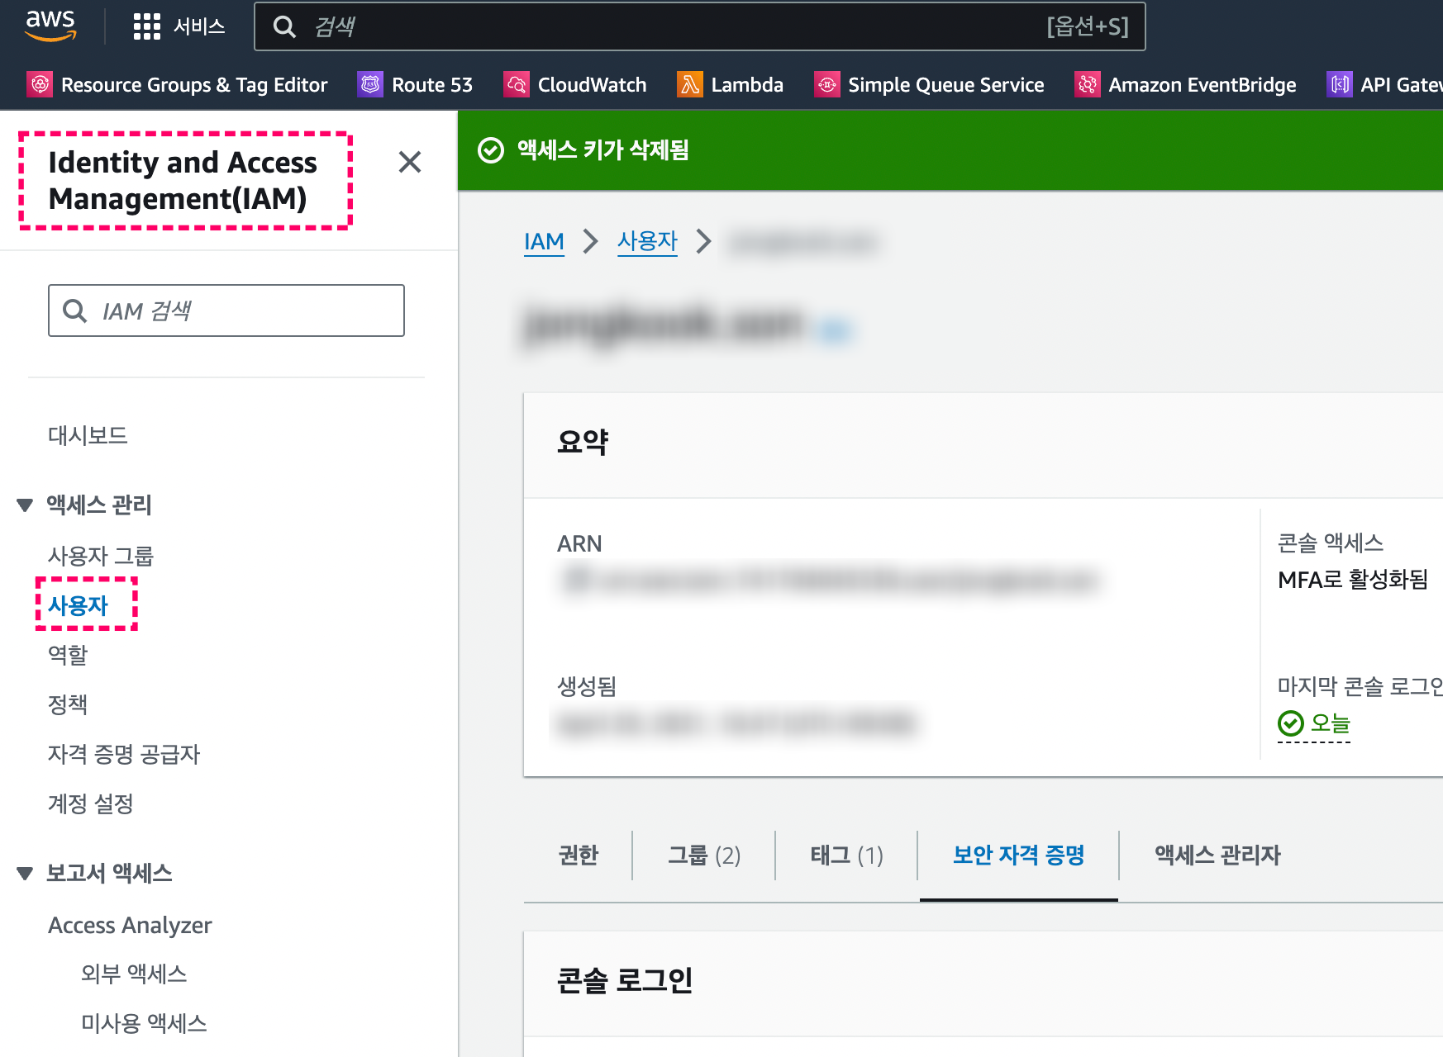Open 외부 액세스 under Access Analyzer

point(134,974)
